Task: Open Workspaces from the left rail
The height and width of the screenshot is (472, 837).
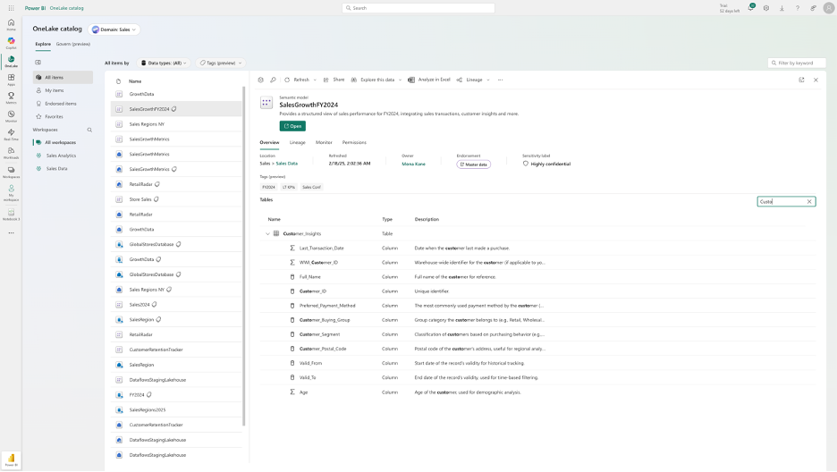Action: tap(12, 173)
